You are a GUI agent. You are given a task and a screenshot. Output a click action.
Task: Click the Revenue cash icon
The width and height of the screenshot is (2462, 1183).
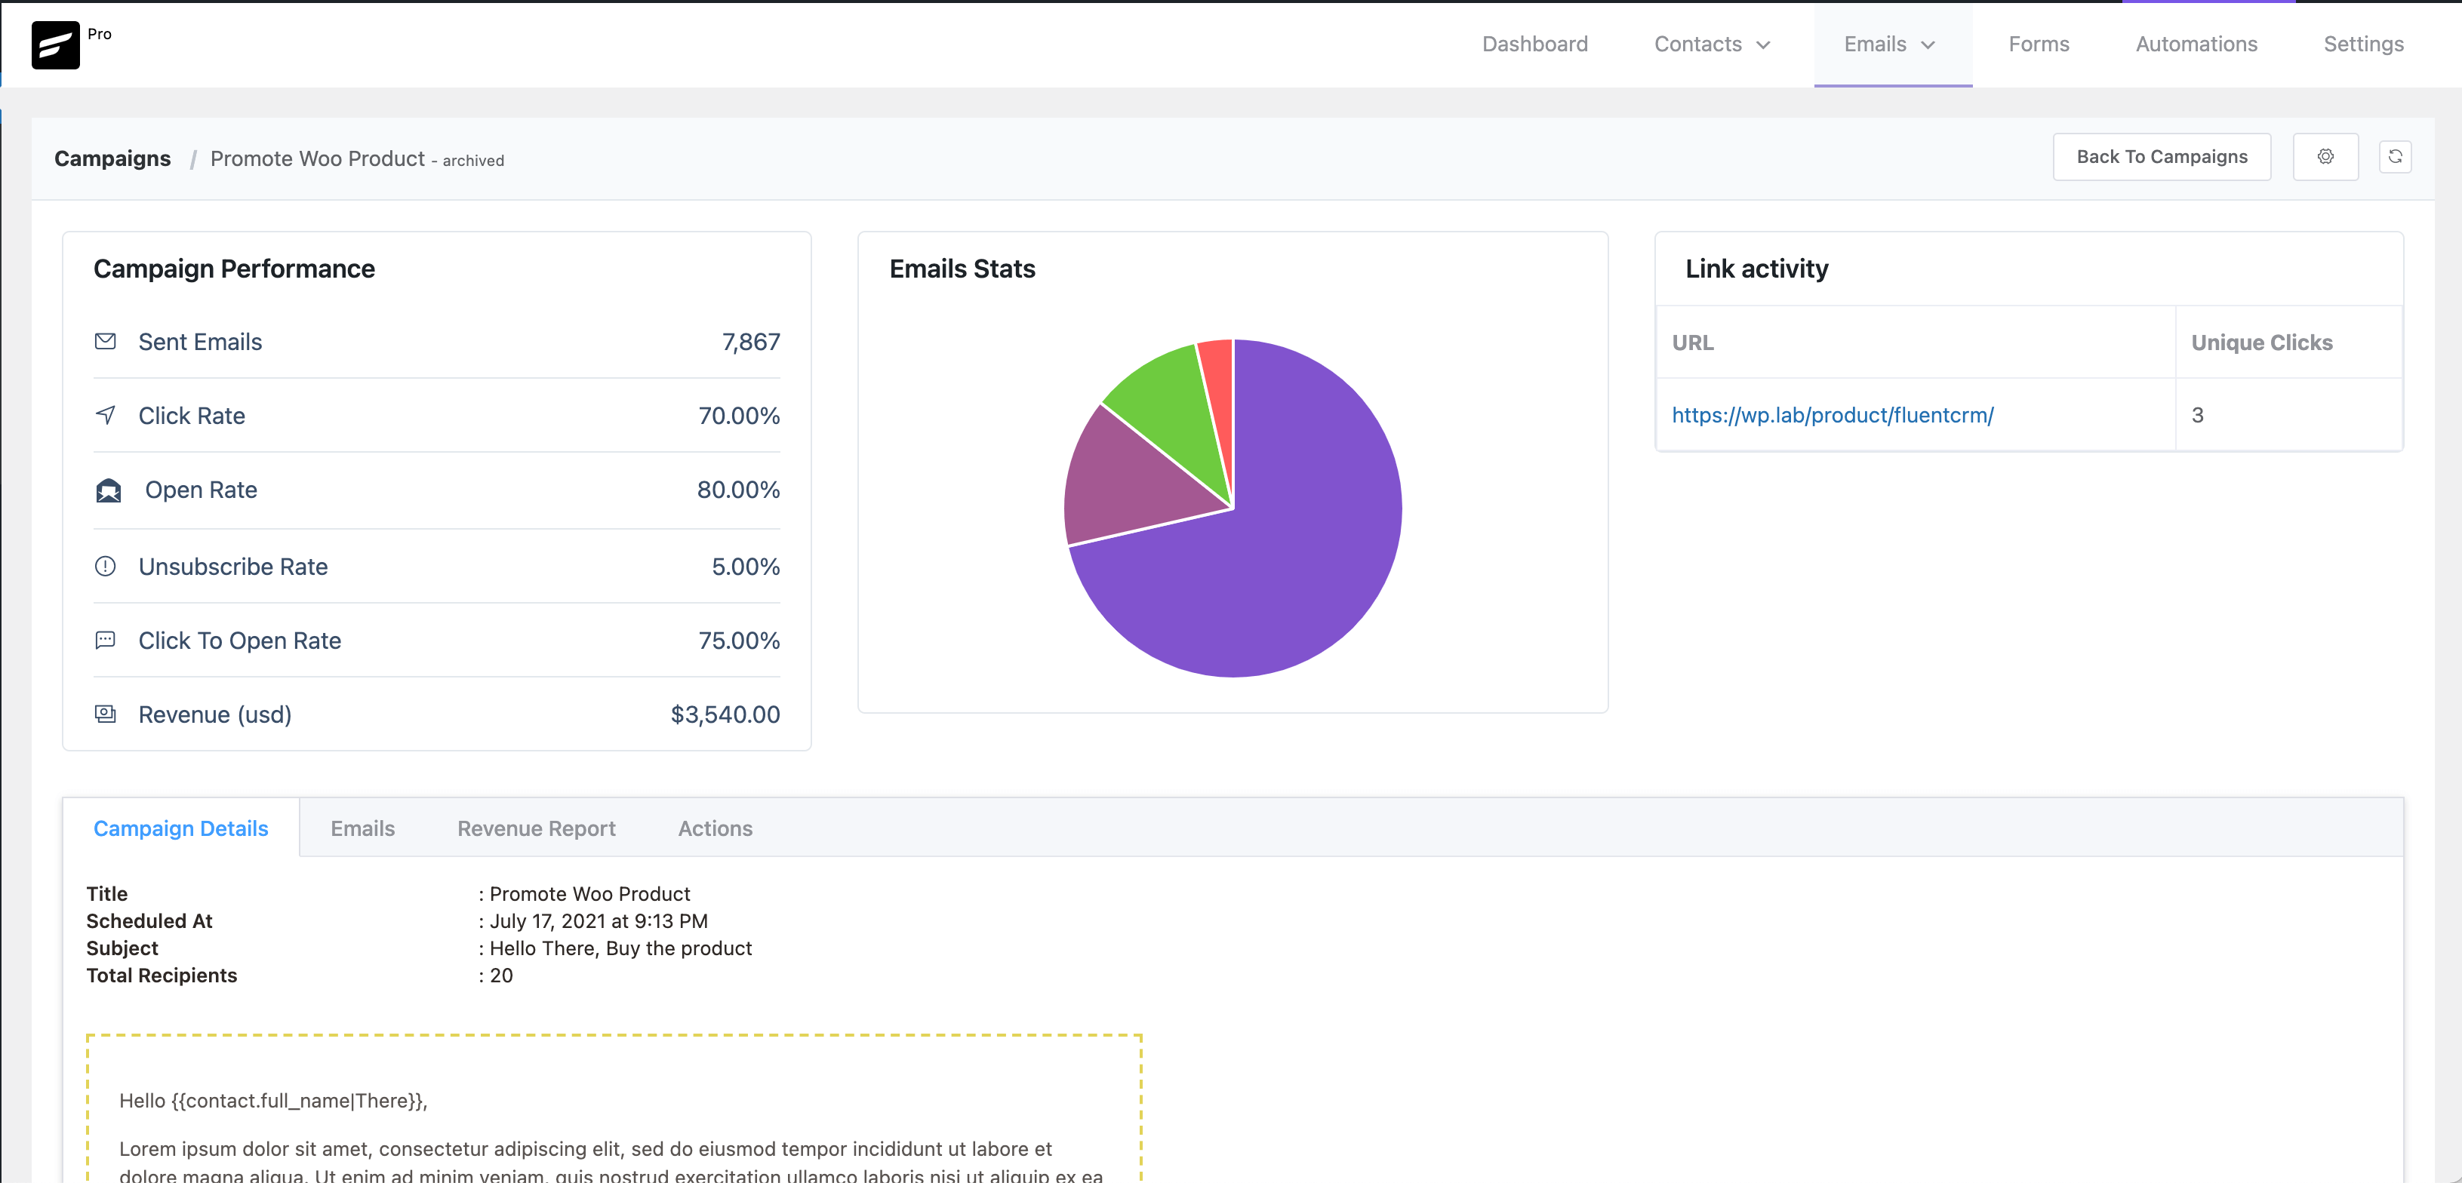tap(106, 714)
